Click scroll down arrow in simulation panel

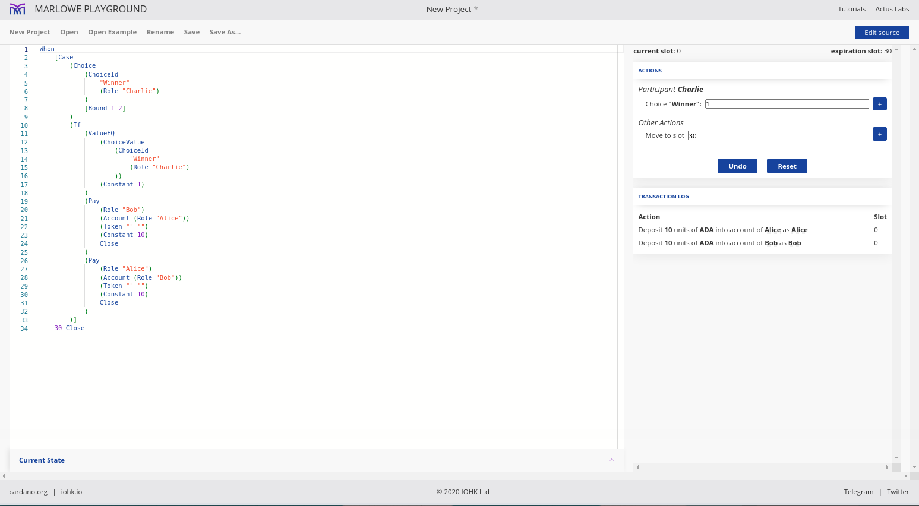[x=896, y=458]
